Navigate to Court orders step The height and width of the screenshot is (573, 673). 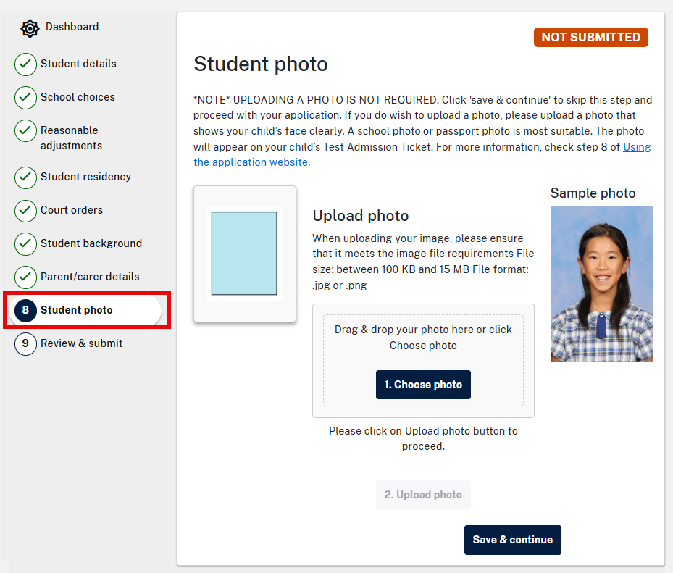coord(72,210)
